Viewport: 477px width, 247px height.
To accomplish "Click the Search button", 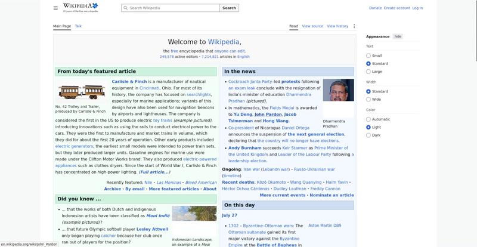I will coord(229,8).
